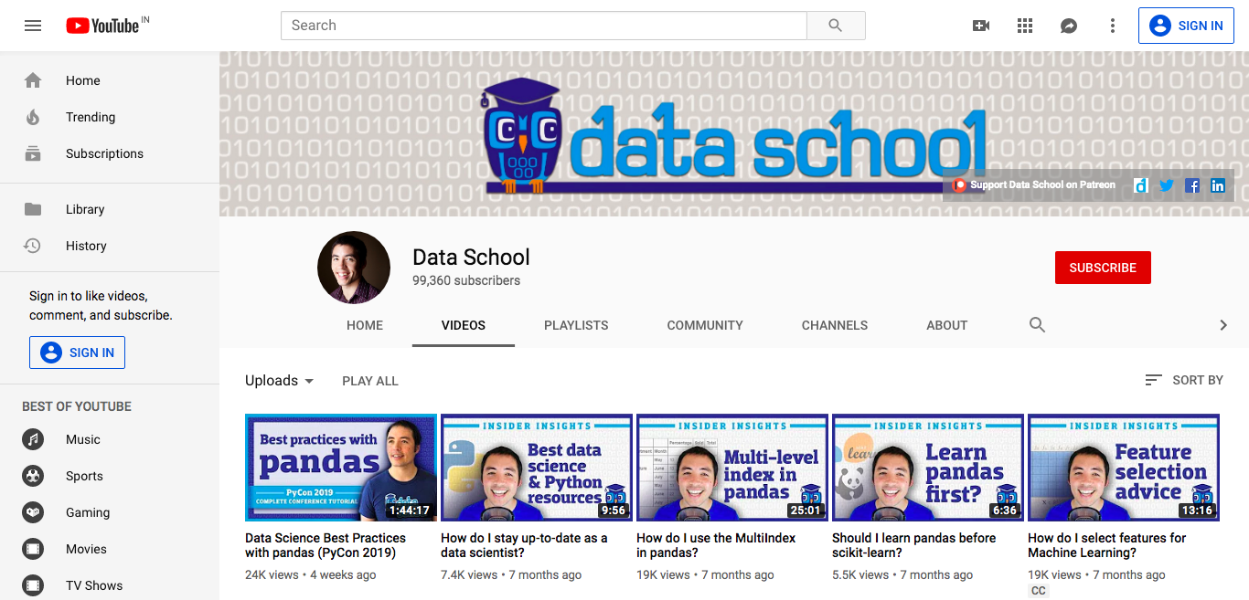Expand the Uploads dropdown
The image size is (1249, 600).
point(280,381)
